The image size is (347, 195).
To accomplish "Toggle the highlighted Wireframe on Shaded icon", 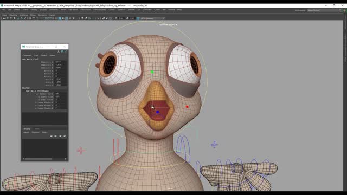I will [x=67, y=18].
